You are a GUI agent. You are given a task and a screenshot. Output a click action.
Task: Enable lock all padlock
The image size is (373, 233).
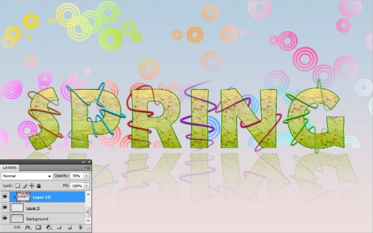click(39, 186)
